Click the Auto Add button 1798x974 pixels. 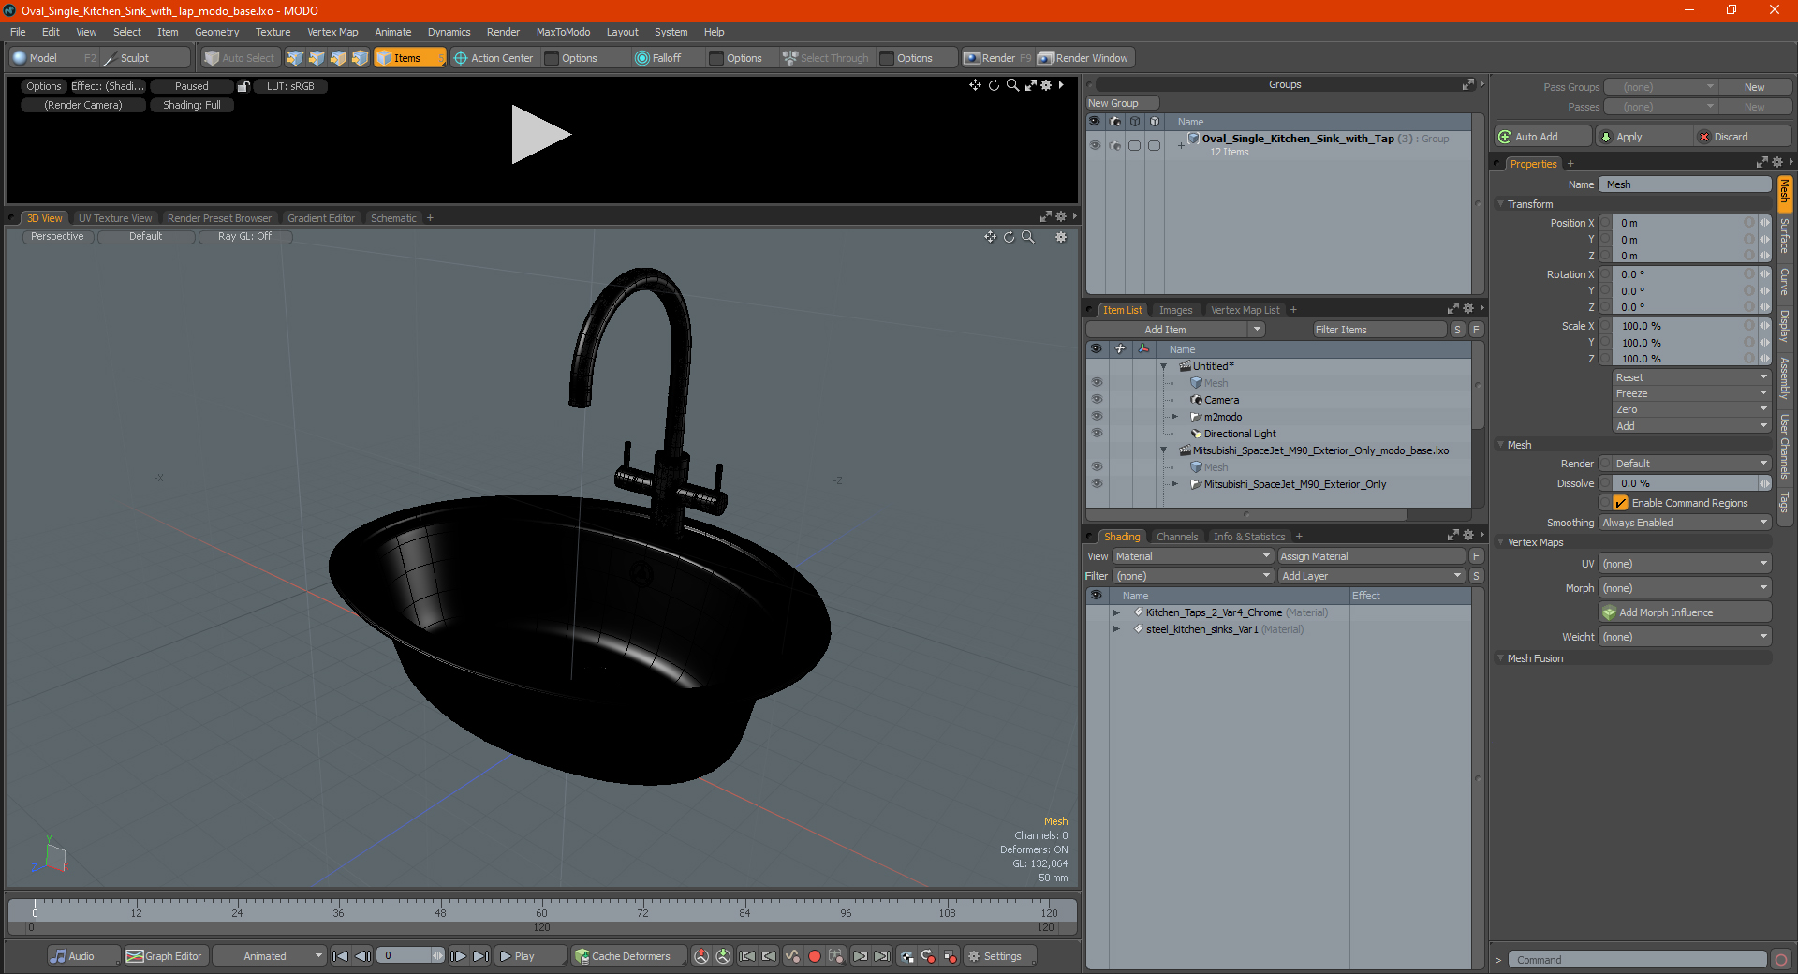tap(1543, 137)
